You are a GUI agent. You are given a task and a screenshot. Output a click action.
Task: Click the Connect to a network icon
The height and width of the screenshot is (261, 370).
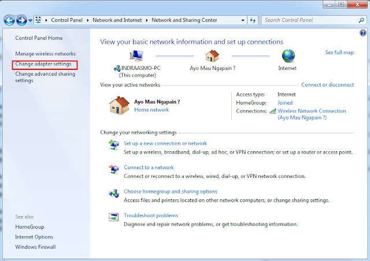point(113,169)
